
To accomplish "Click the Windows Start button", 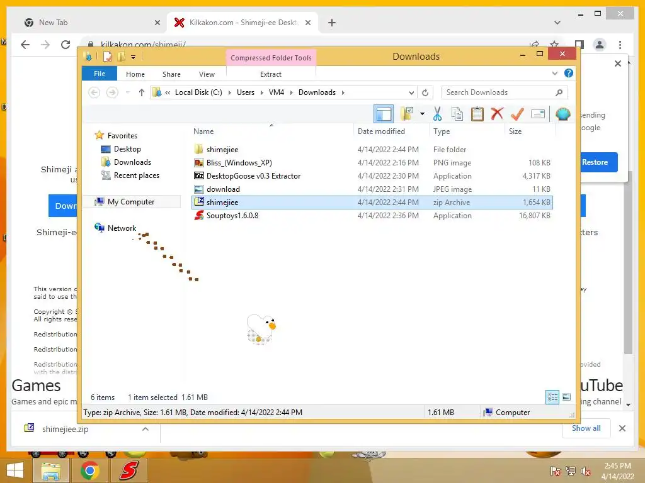I will (15, 470).
